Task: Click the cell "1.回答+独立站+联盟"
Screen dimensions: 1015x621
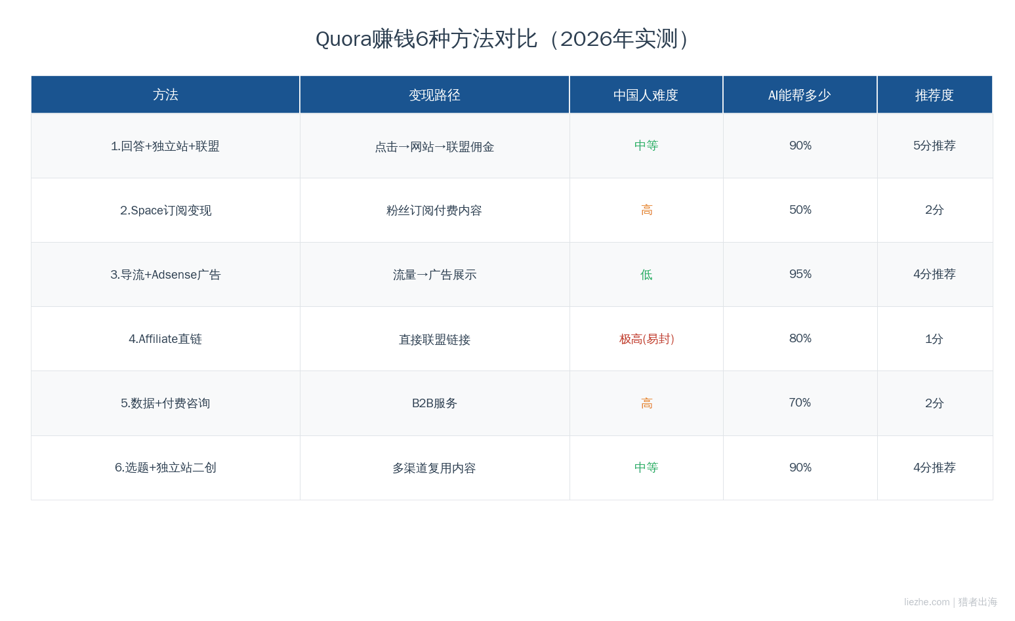Action: [165, 146]
